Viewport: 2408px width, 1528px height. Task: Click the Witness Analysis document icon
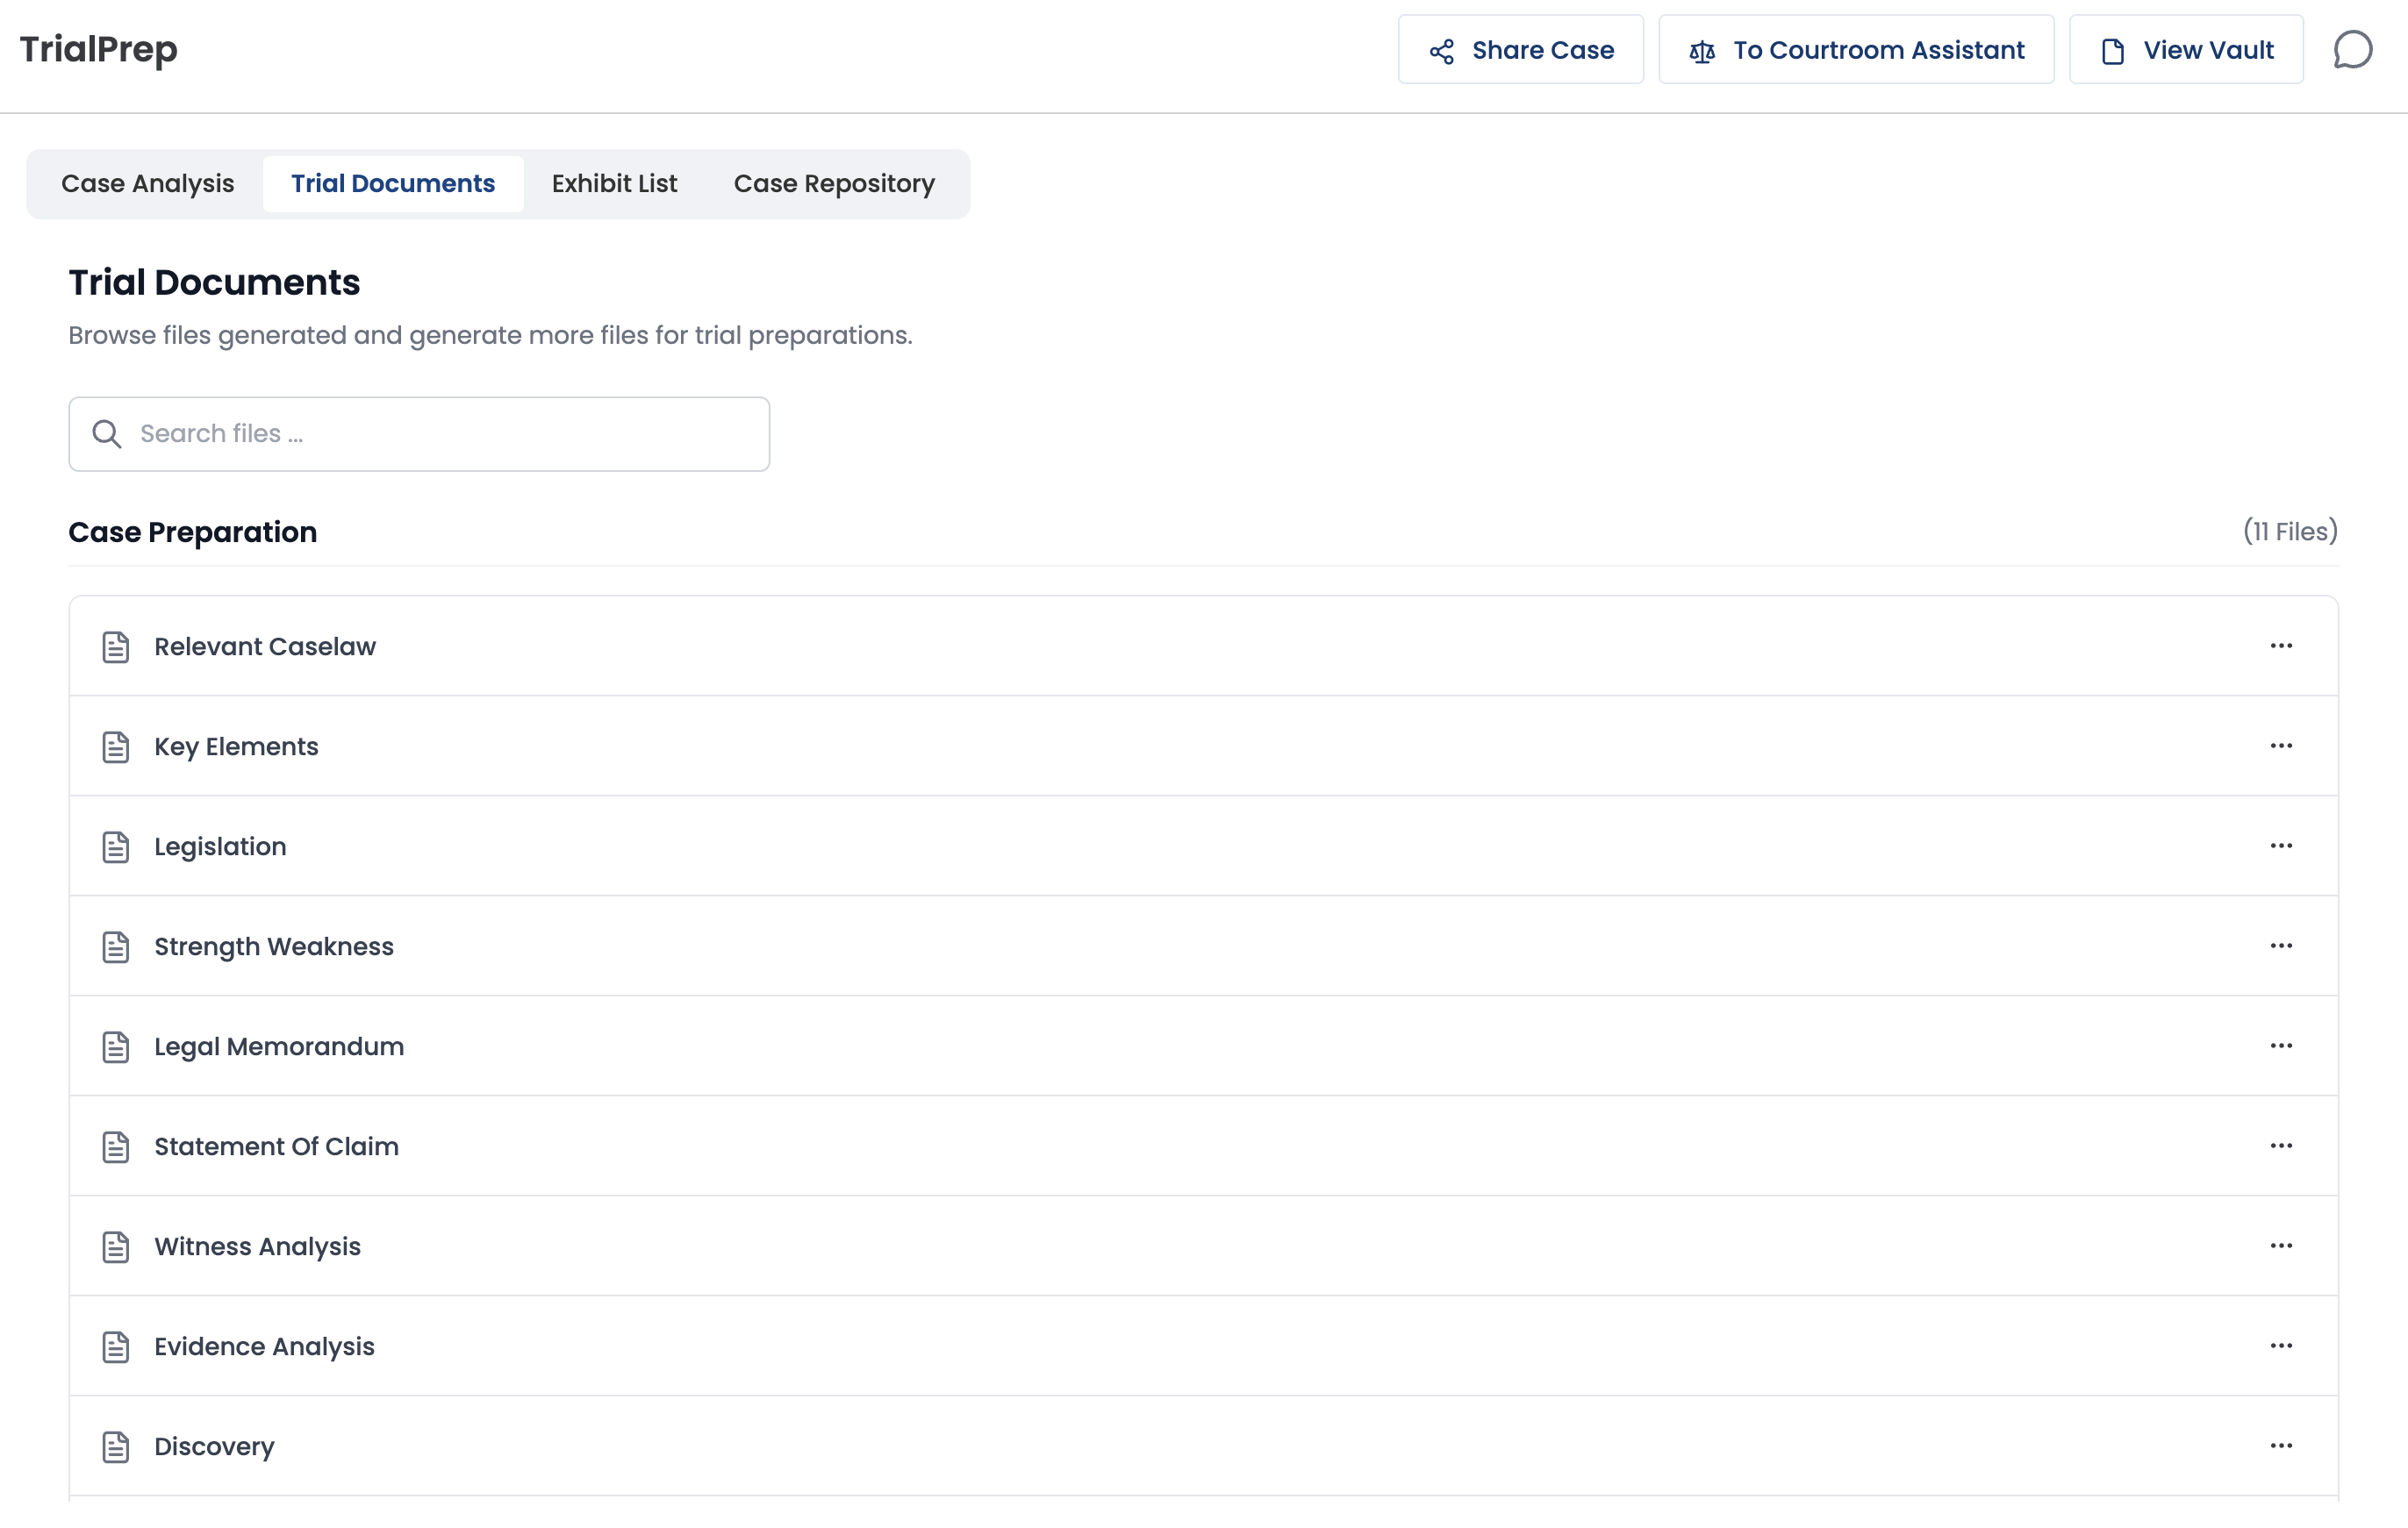coord(116,1246)
